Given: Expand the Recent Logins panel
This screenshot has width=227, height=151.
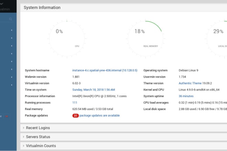Looking at the screenshot, I should 123,128.
